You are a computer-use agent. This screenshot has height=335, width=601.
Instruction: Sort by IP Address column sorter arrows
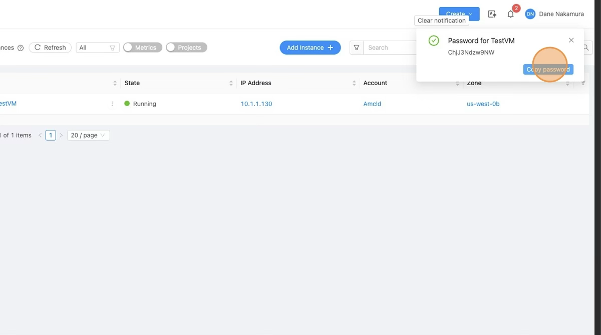(x=354, y=83)
